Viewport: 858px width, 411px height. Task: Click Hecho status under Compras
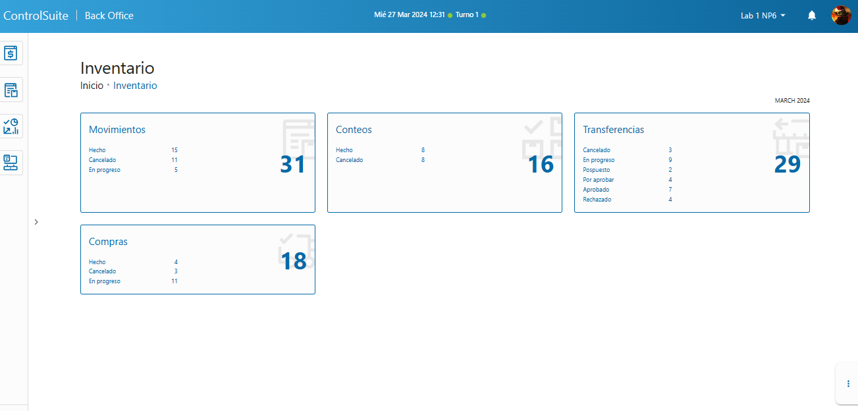[x=97, y=262]
